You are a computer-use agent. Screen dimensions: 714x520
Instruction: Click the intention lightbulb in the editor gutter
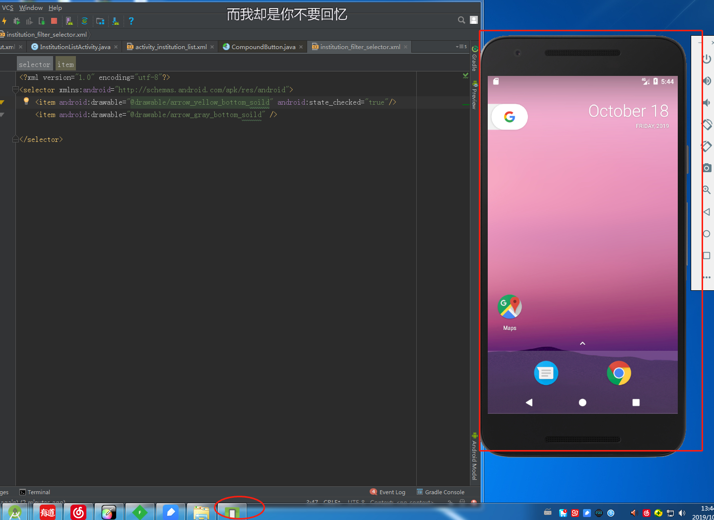click(26, 101)
